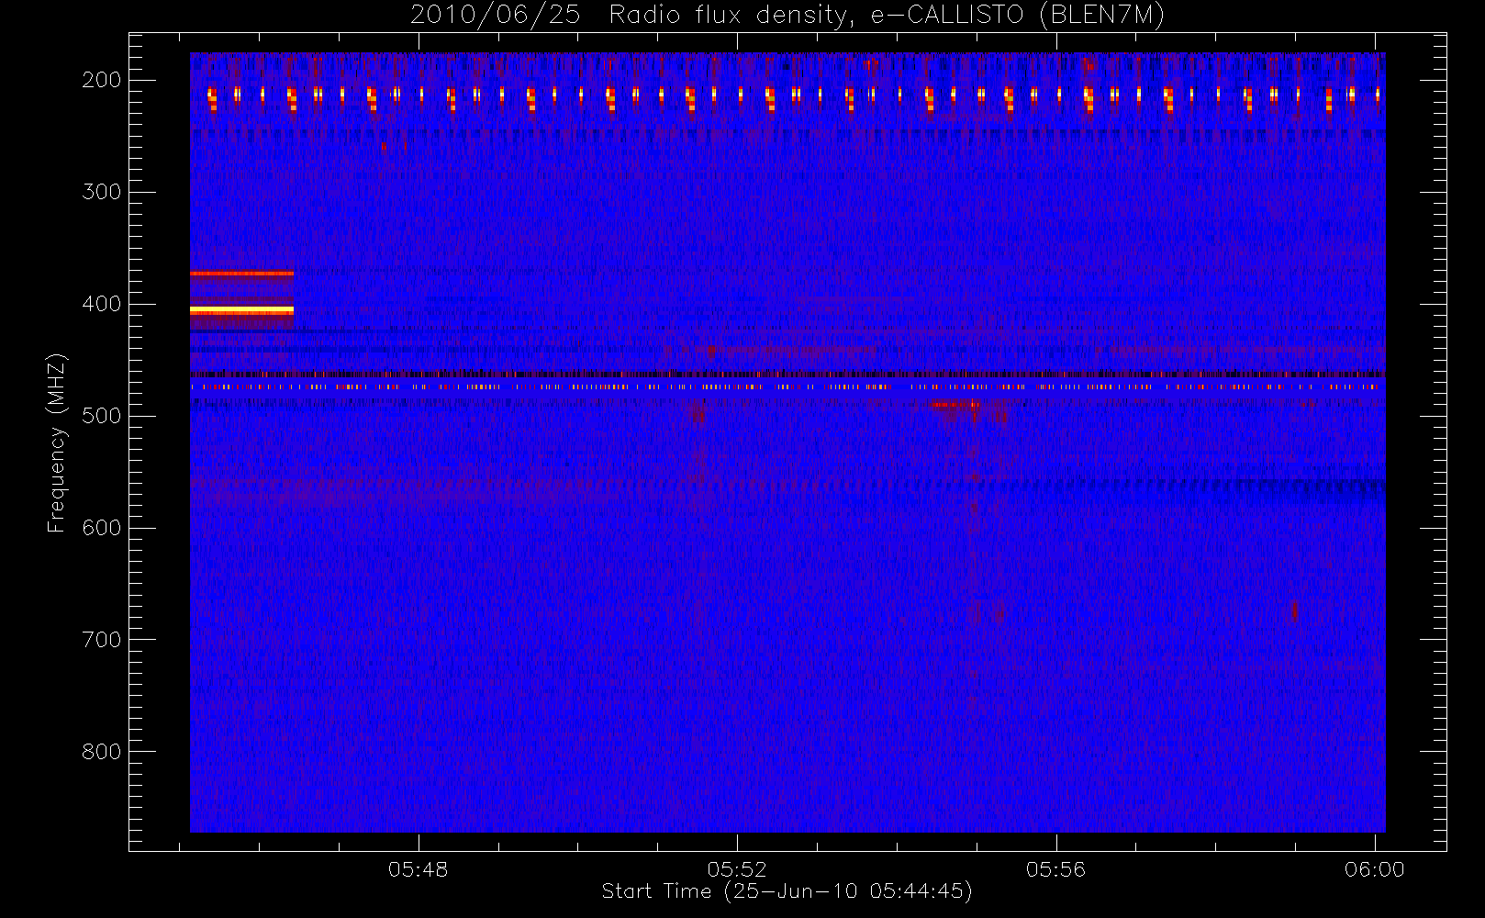
Task: Click the 400 frequency tick label
Action: [102, 304]
